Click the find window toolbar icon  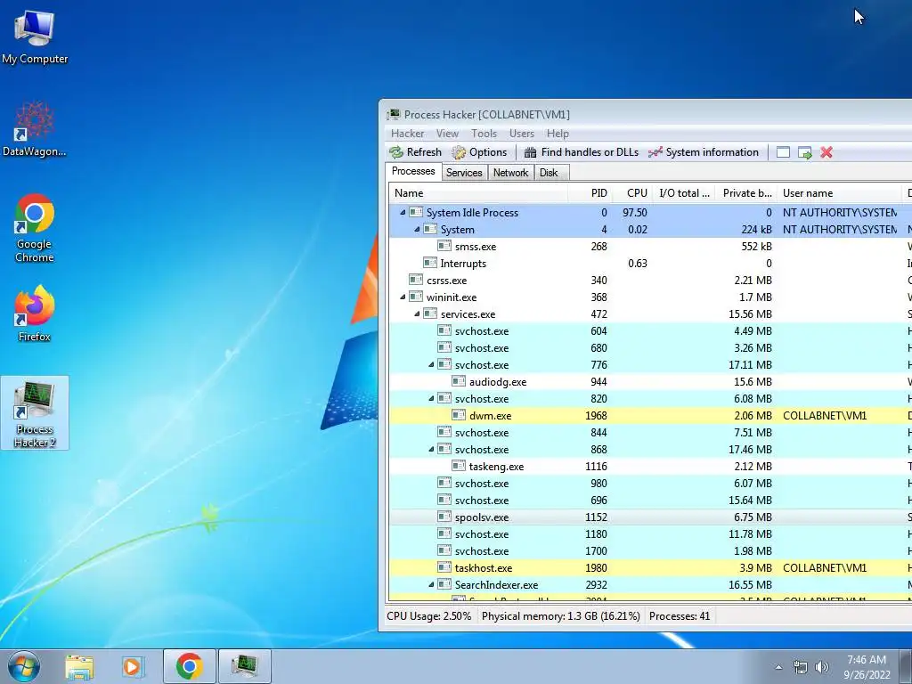tap(783, 152)
